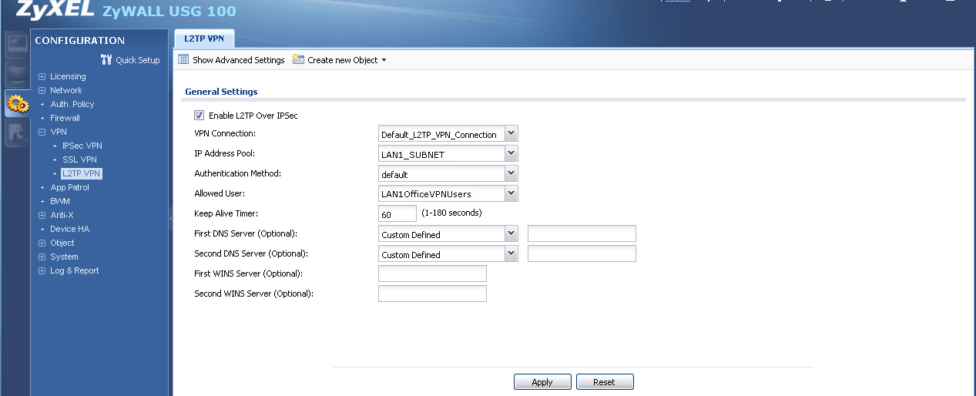Click Show Advanced Settings icon
The width and height of the screenshot is (976, 396).
pyautogui.click(x=183, y=60)
